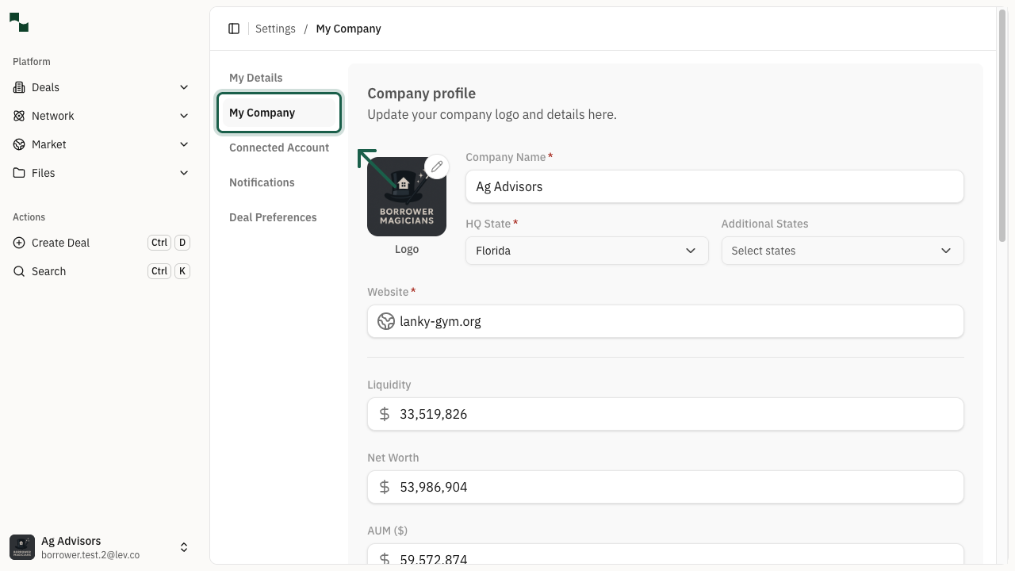
Task: Click the Create Deal plus icon
Action: (19, 243)
